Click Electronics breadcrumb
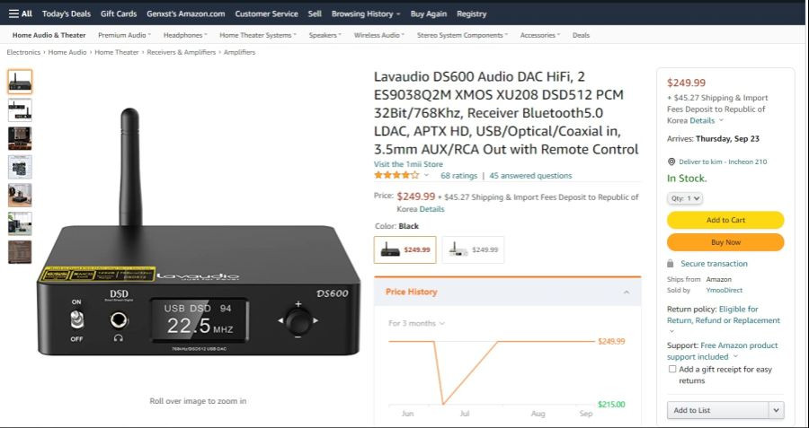 pos(23,52)
